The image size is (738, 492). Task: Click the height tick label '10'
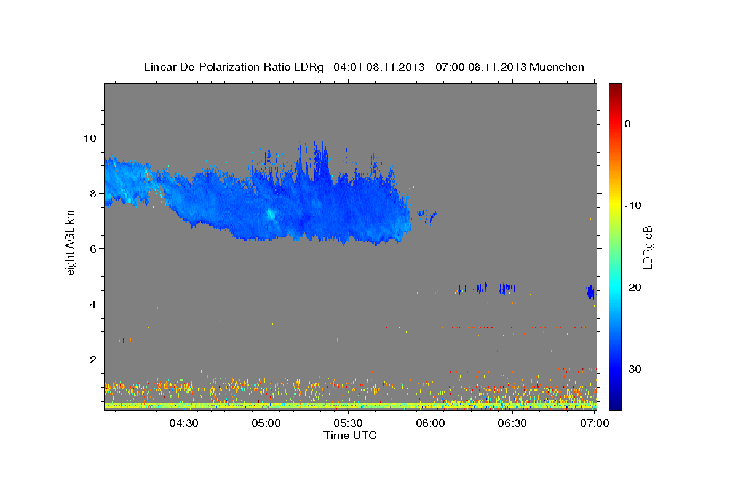point(92,138)
